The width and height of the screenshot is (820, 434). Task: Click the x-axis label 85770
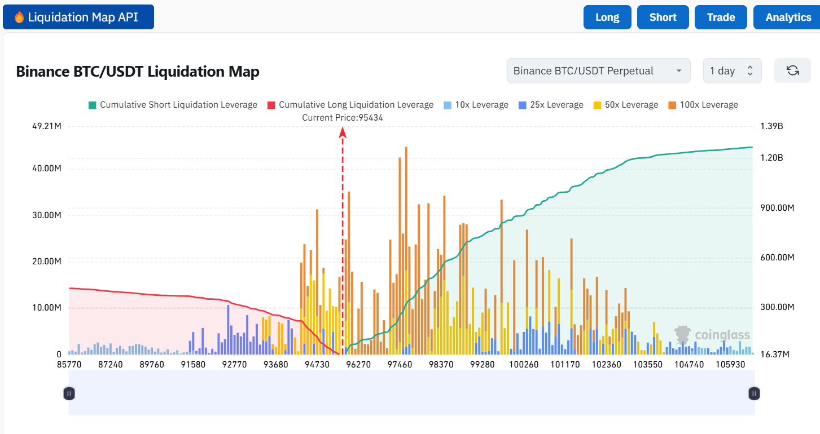(69, 365)
